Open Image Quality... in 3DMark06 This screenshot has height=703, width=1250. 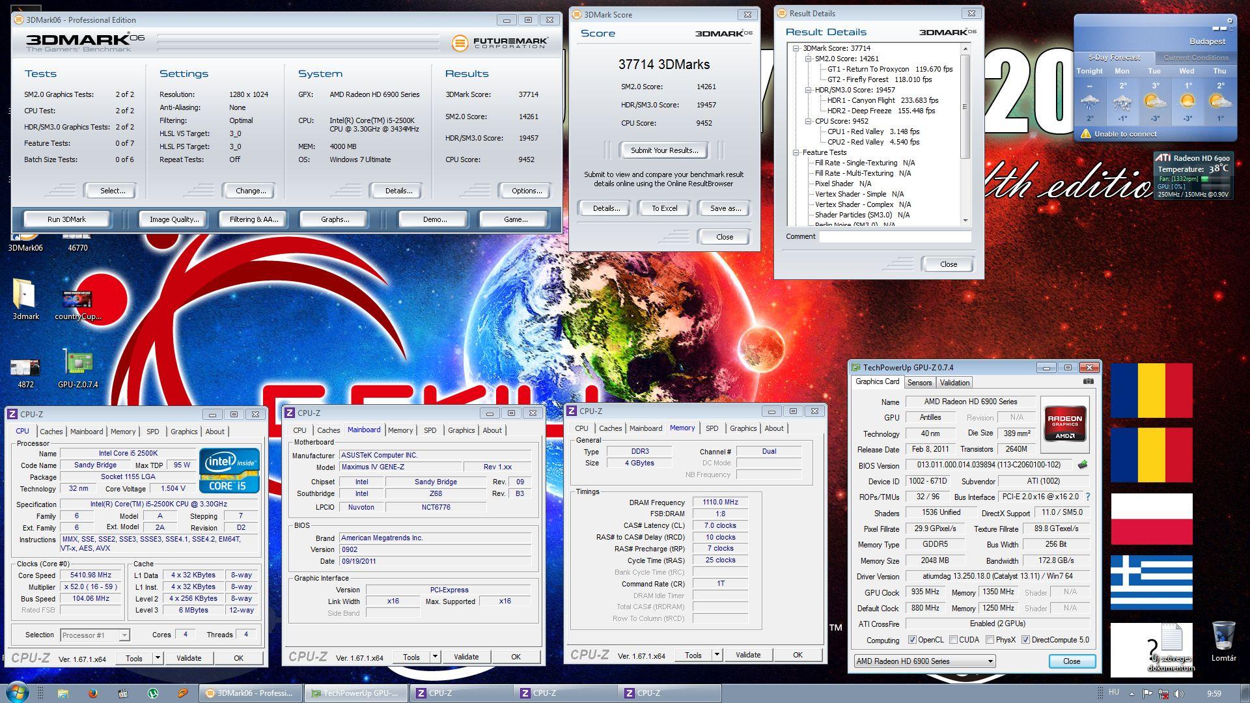click(174, 219)
